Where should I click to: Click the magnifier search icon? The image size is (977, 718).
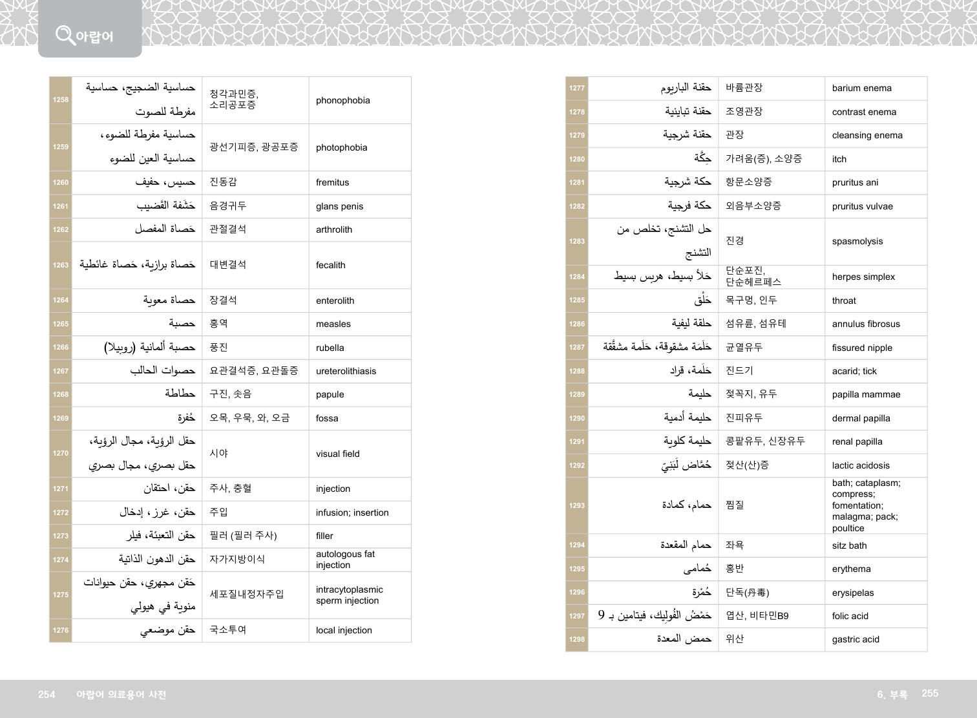(x=65, y=35)
